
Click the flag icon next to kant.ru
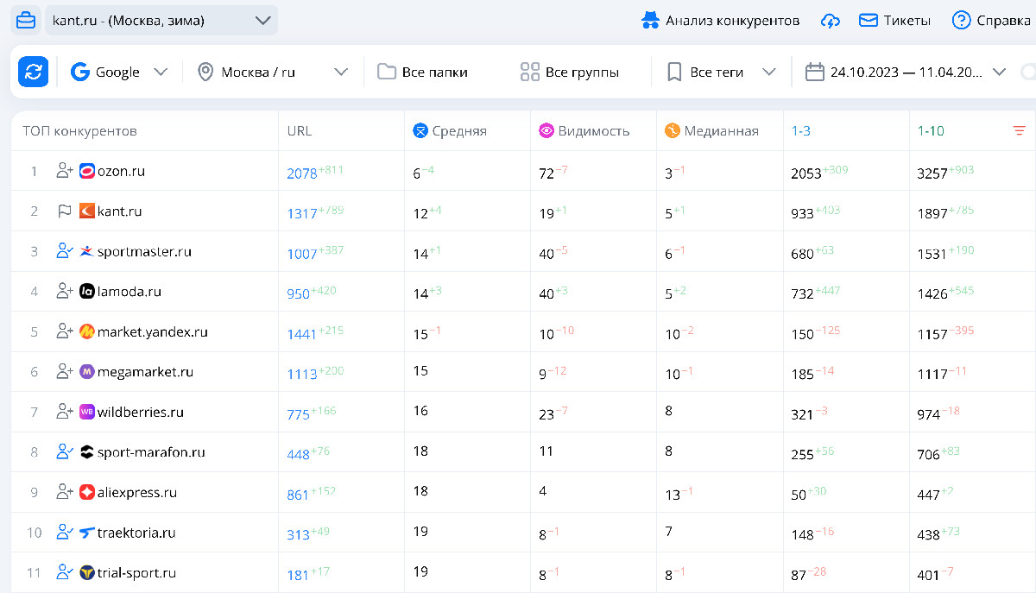pyautogui.click(x=65, y=211)
